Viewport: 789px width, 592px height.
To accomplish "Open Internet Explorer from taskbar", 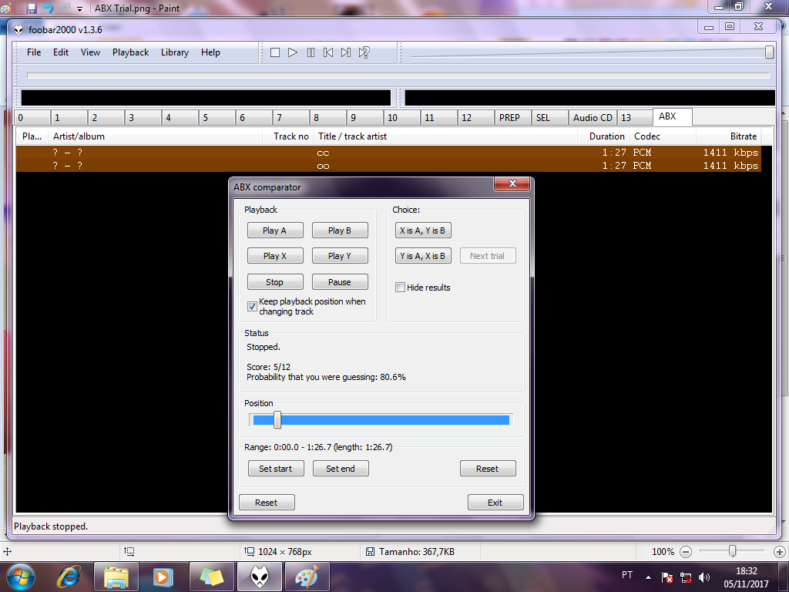I will click(x=69, y=577).
